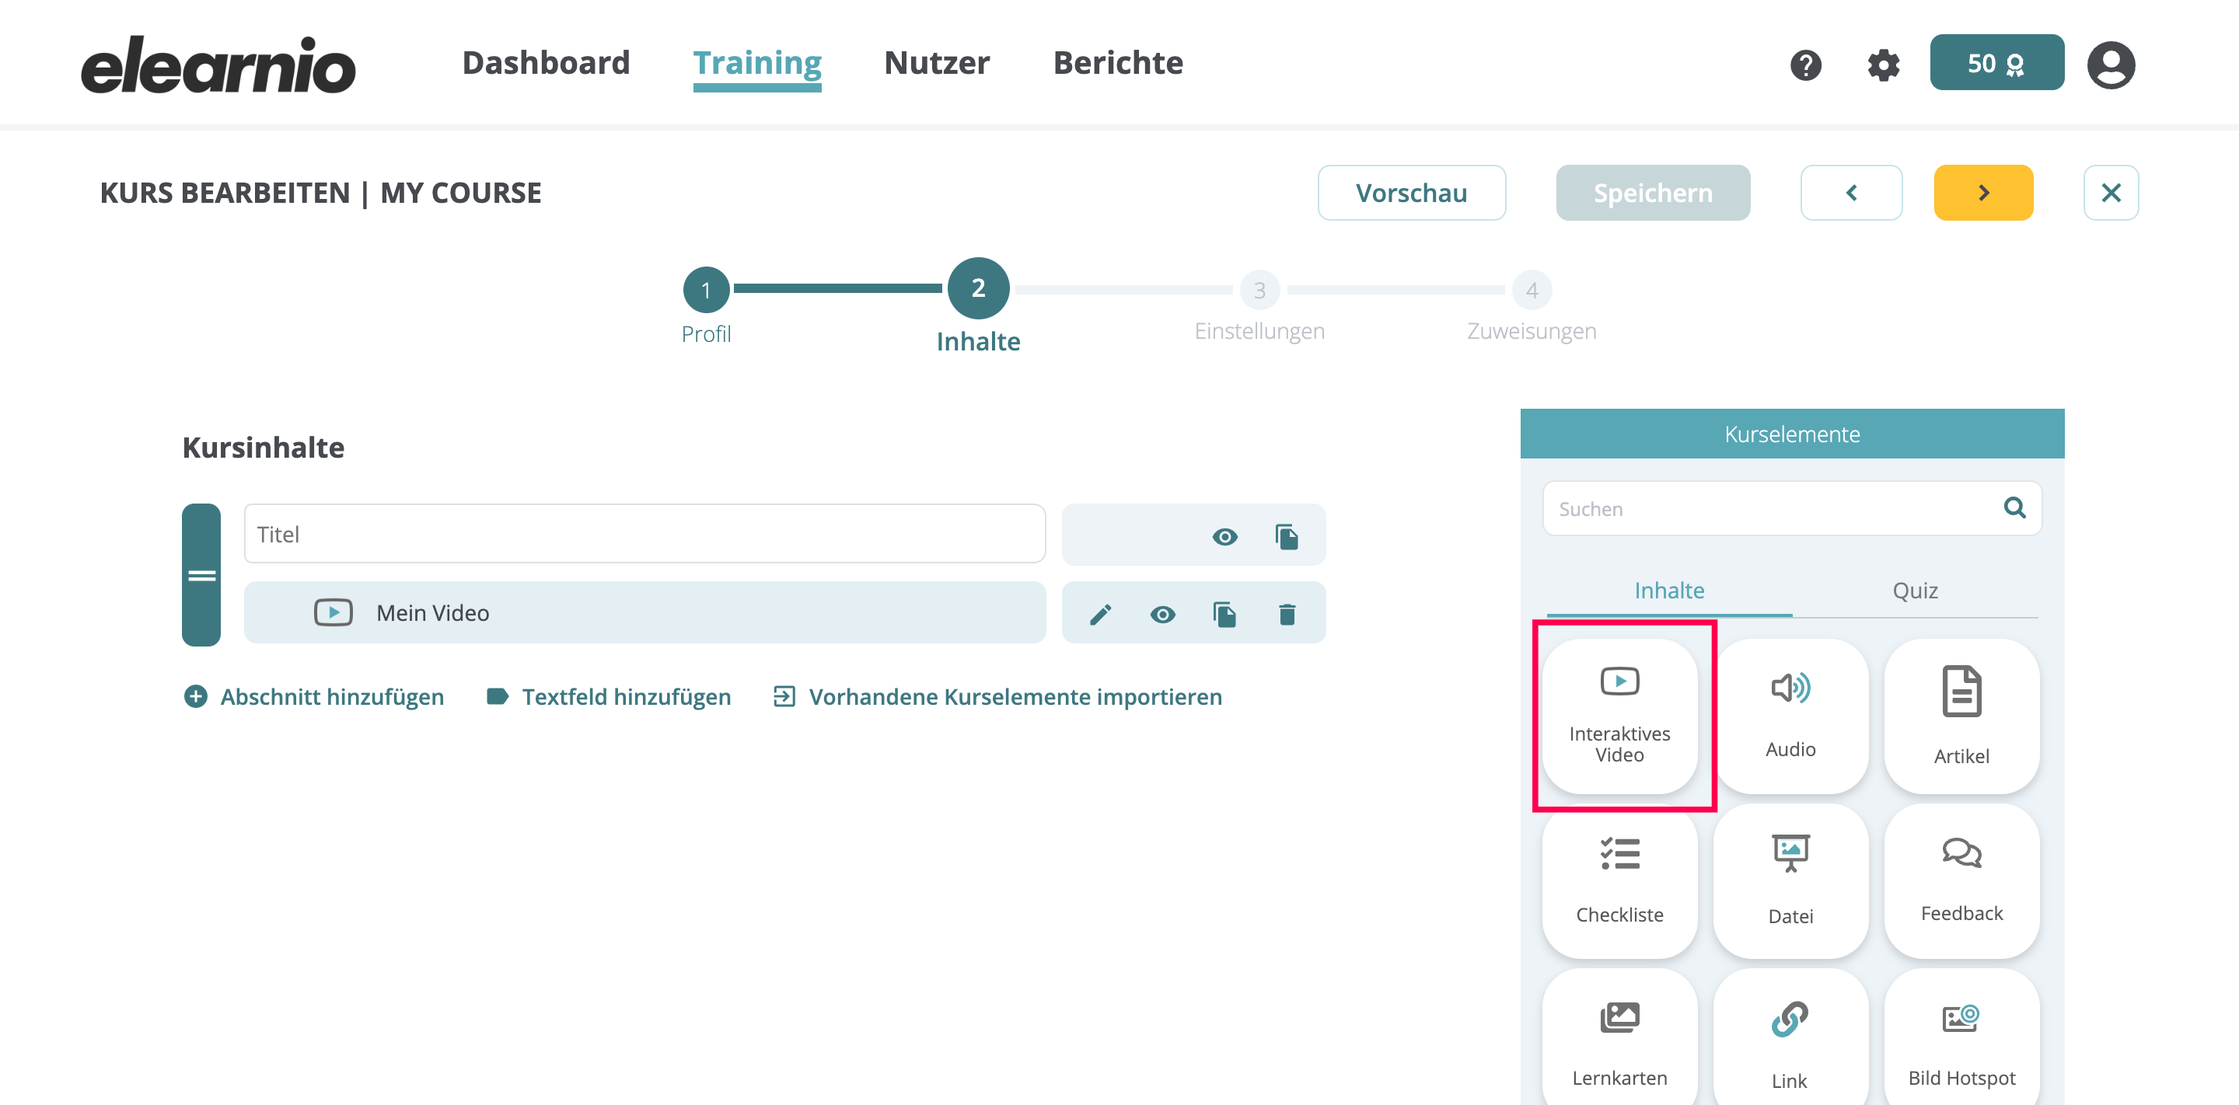2239x1105 pixels.
Task: Click Vorhandene Kurselemente importieren link
Action: pyautogui.click(x=997, y=697)
